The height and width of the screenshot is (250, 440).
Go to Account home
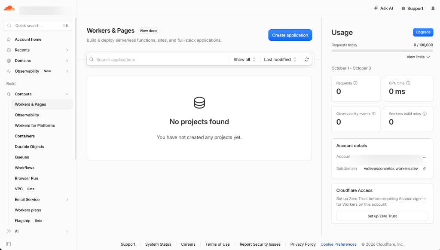pyautogui.click(x=28, y=40)
